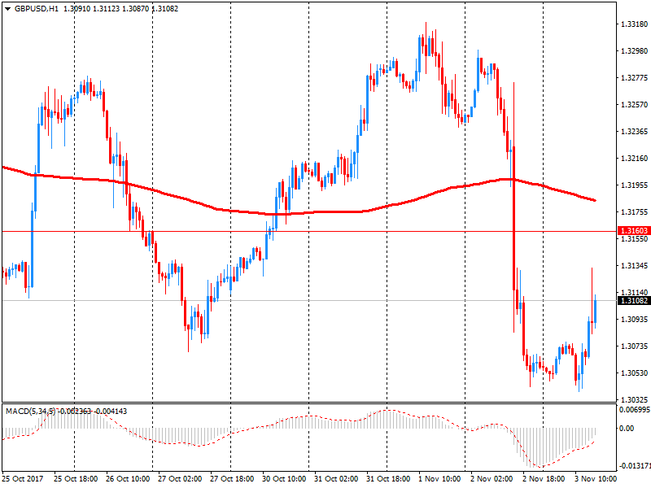
Task: Open the chart menu triangle beside GBPUSD,H1
Action: pos(7,9)
